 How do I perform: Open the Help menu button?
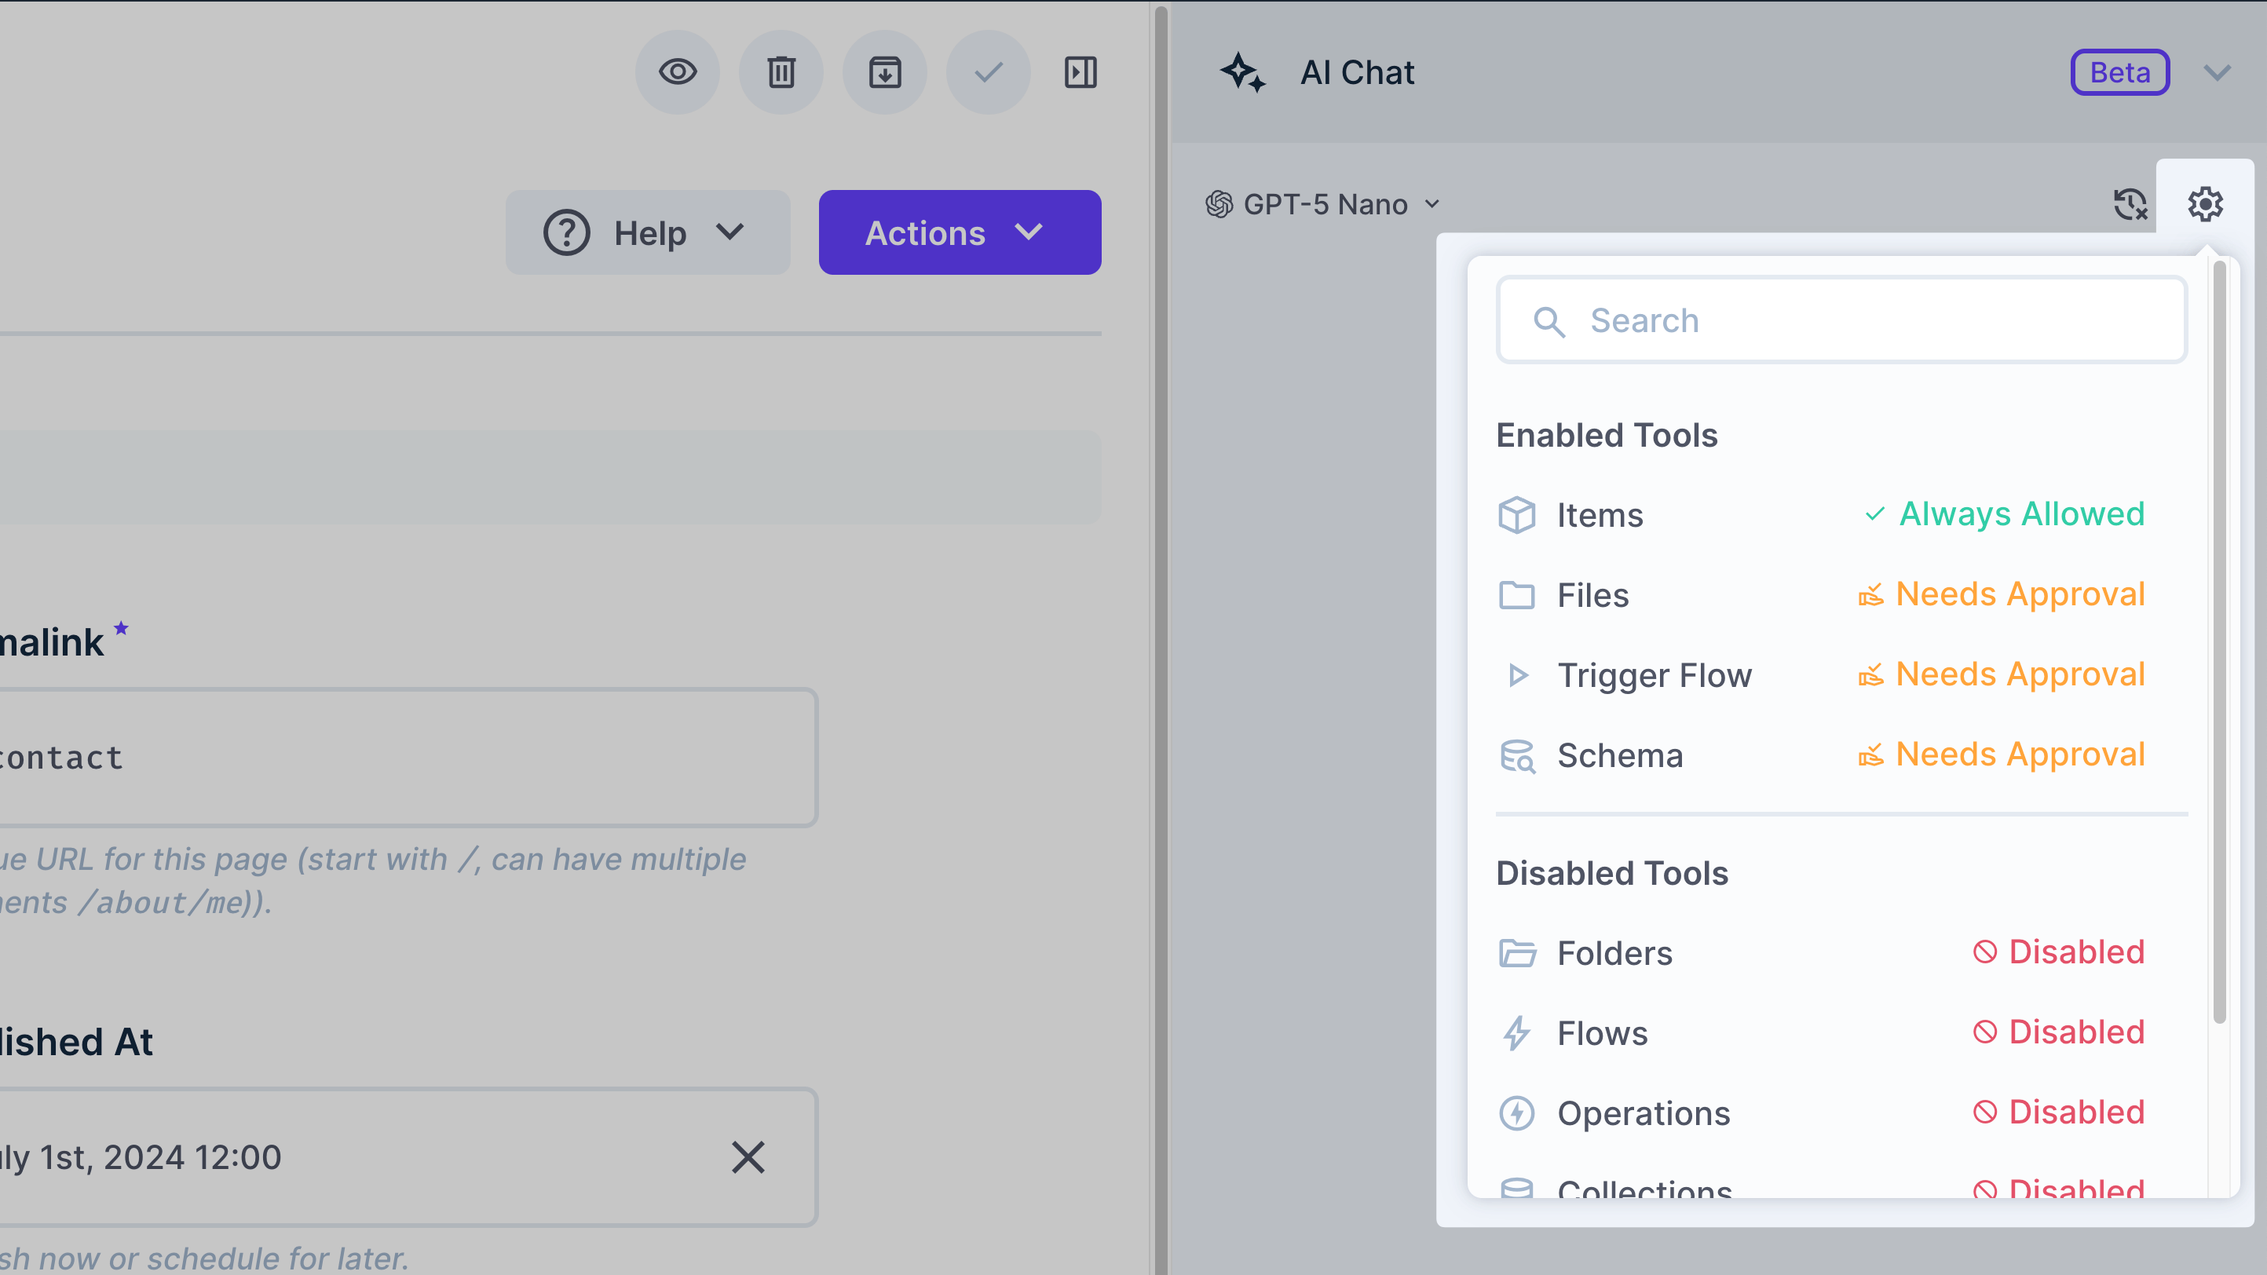(x=648, y=232)
